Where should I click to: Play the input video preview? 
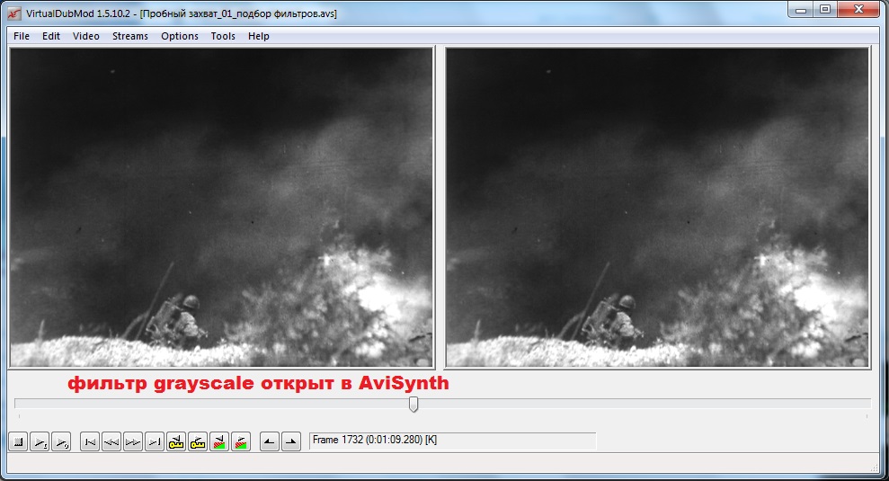coord(40,441)
